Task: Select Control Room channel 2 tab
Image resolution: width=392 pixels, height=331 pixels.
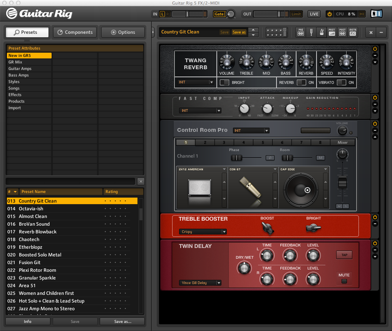Action: coord(205,143)
